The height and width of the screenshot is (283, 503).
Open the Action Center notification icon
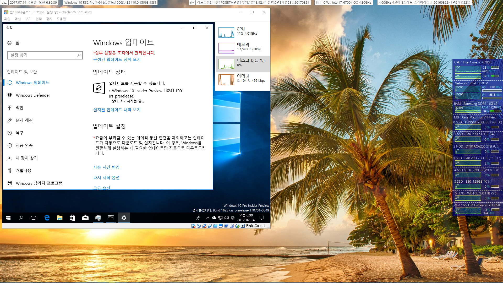tap(261, 218)
